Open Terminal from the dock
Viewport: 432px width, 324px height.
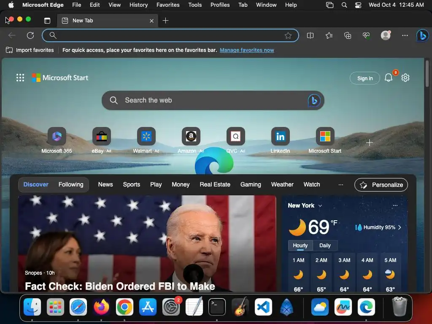217,307
